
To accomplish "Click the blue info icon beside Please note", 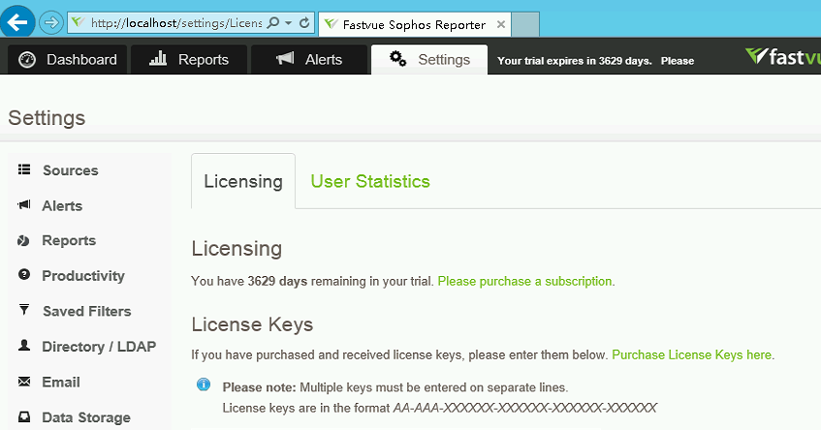I will coord(204,385).
